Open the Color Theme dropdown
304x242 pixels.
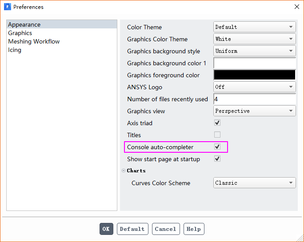pos(255,27)
